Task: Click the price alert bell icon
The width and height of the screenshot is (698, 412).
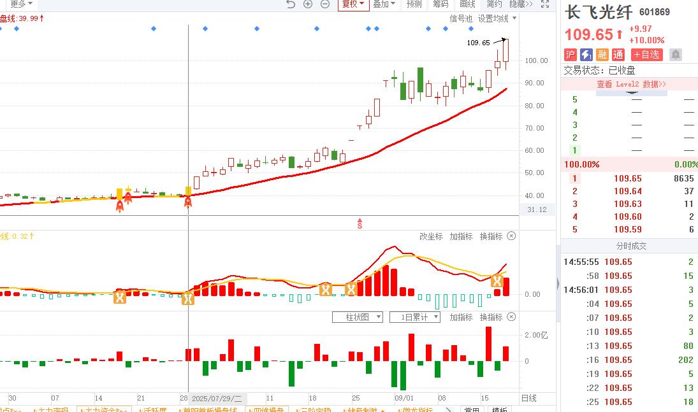Action: point(676,55)
